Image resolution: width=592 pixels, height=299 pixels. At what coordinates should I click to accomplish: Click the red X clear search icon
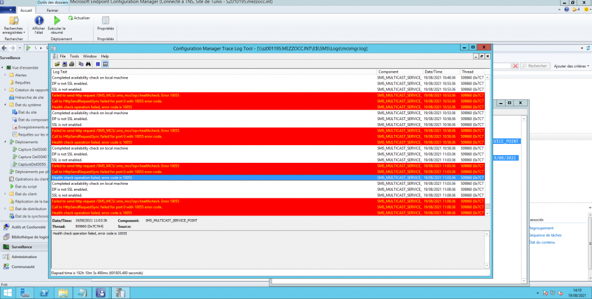pyautogui.click(x=516, y=66)
